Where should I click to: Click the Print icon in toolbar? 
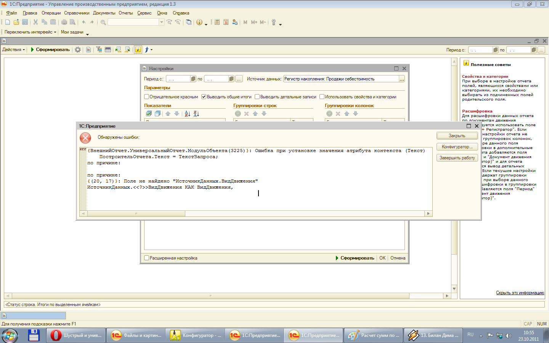coord(64,22)
